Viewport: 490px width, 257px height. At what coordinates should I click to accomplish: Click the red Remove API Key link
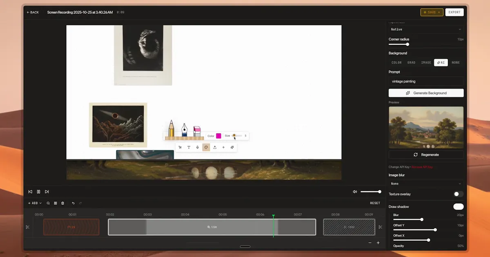click(x=422, y=167)
